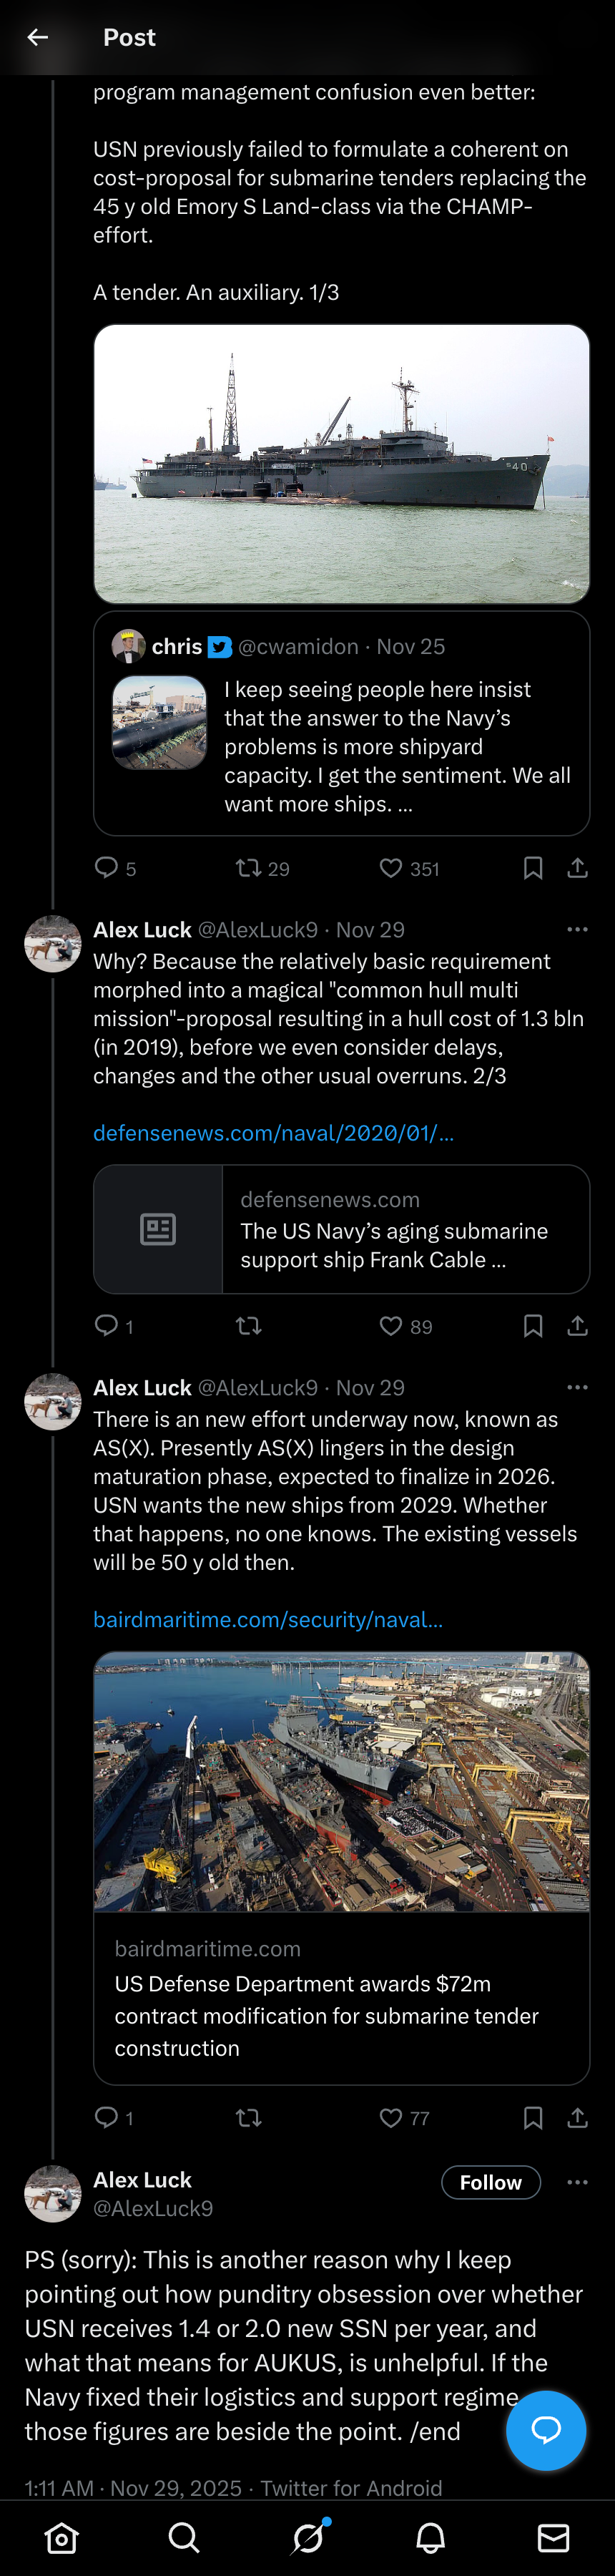The width and height of the screenshot is (615, 2576).
Task: Open the bairdmaritime.com/security link
Action: 268,1619
